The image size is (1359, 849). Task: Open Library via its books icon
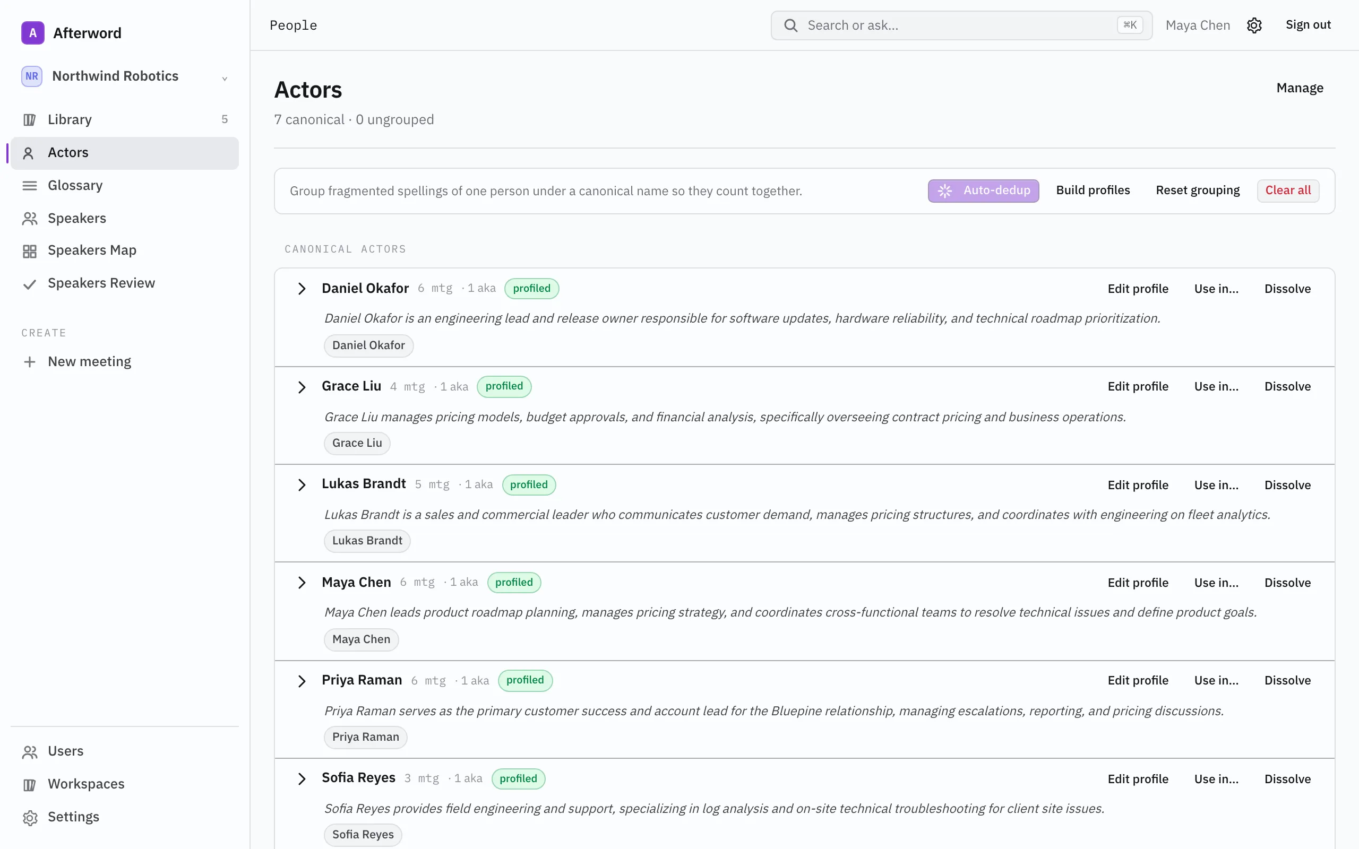(30, 119)
